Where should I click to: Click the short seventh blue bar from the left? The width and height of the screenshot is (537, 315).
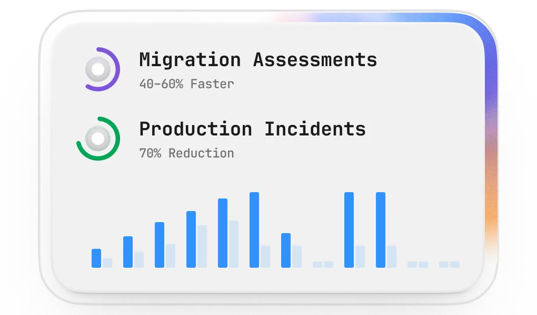pyautogui.click(x=286, y=250)
